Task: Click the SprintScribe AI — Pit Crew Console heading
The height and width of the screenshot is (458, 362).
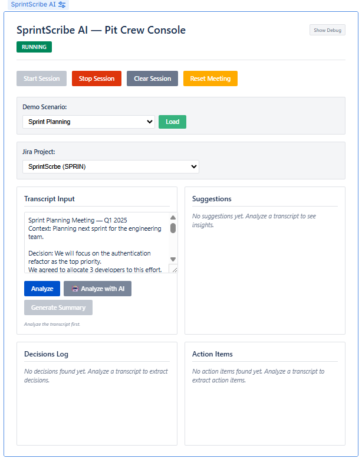Action: 101,30
